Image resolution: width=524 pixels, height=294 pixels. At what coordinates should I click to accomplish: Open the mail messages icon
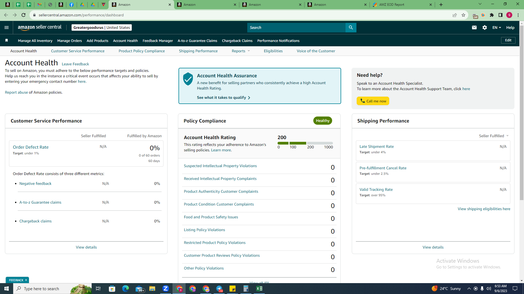coord(474,27)
